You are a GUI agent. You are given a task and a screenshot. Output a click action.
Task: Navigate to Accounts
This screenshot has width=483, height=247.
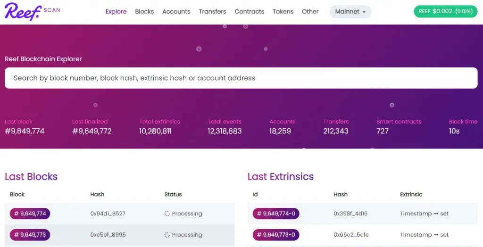(176, 12)
